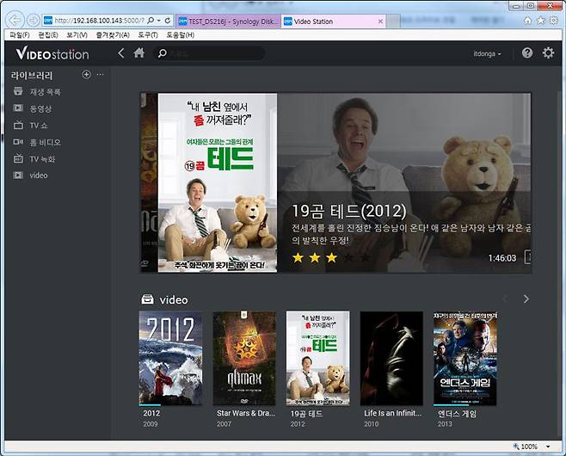Expand address bar history dropdown arrow
Image resolution: width=566 pixels, height=456 pixels.
pos(159,21)
